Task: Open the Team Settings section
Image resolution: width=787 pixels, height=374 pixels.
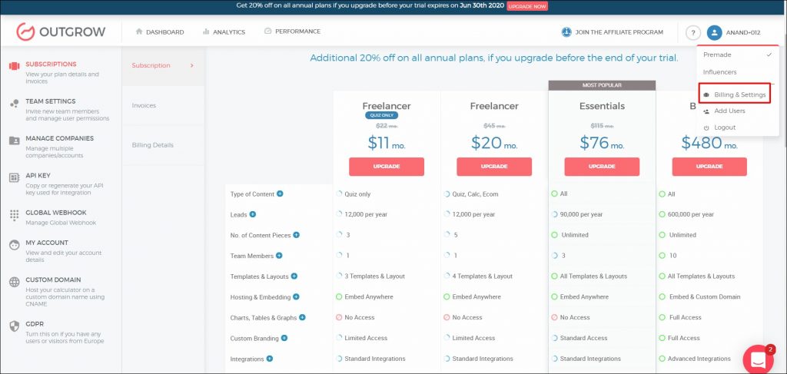Action: [x=50, y=101]
